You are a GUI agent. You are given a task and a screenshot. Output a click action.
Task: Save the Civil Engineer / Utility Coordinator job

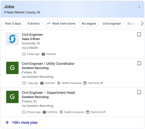(139, 63)
